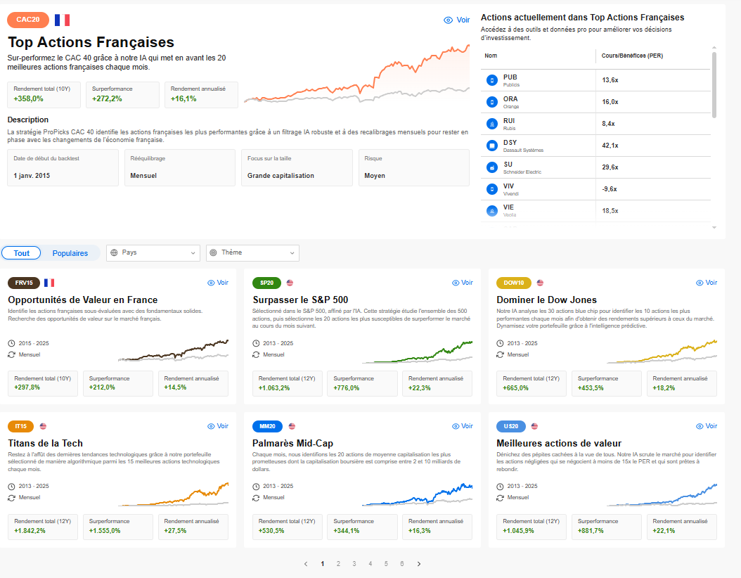The width and height of the screenshot is (741, 578).
Task: Click the Schneider Electric SU icon
Action: point(492,167)
